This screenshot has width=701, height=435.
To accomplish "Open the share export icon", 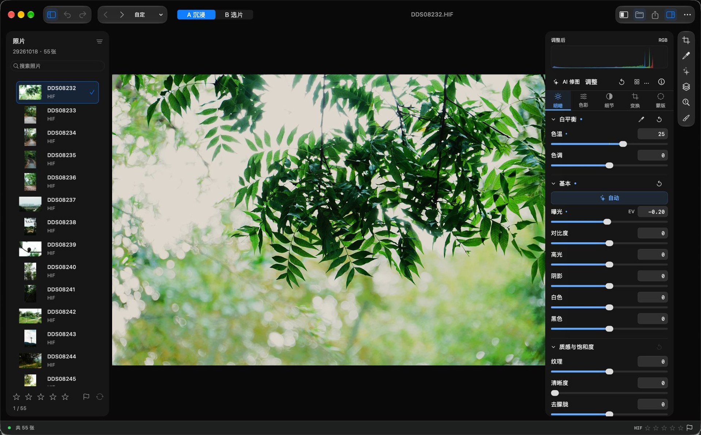I will click(x=655, y=15).
